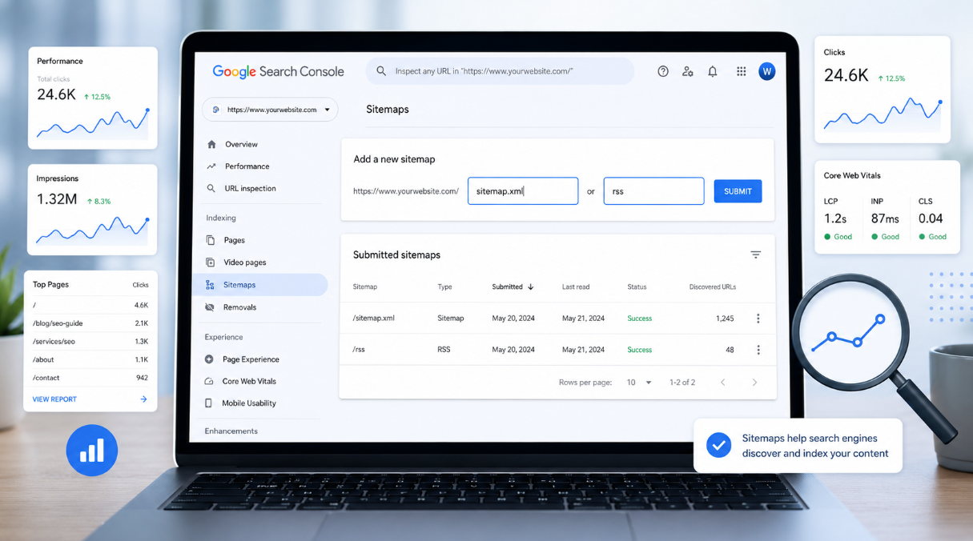
Task: Open more options for /rss row
Action: pos(758,350)
